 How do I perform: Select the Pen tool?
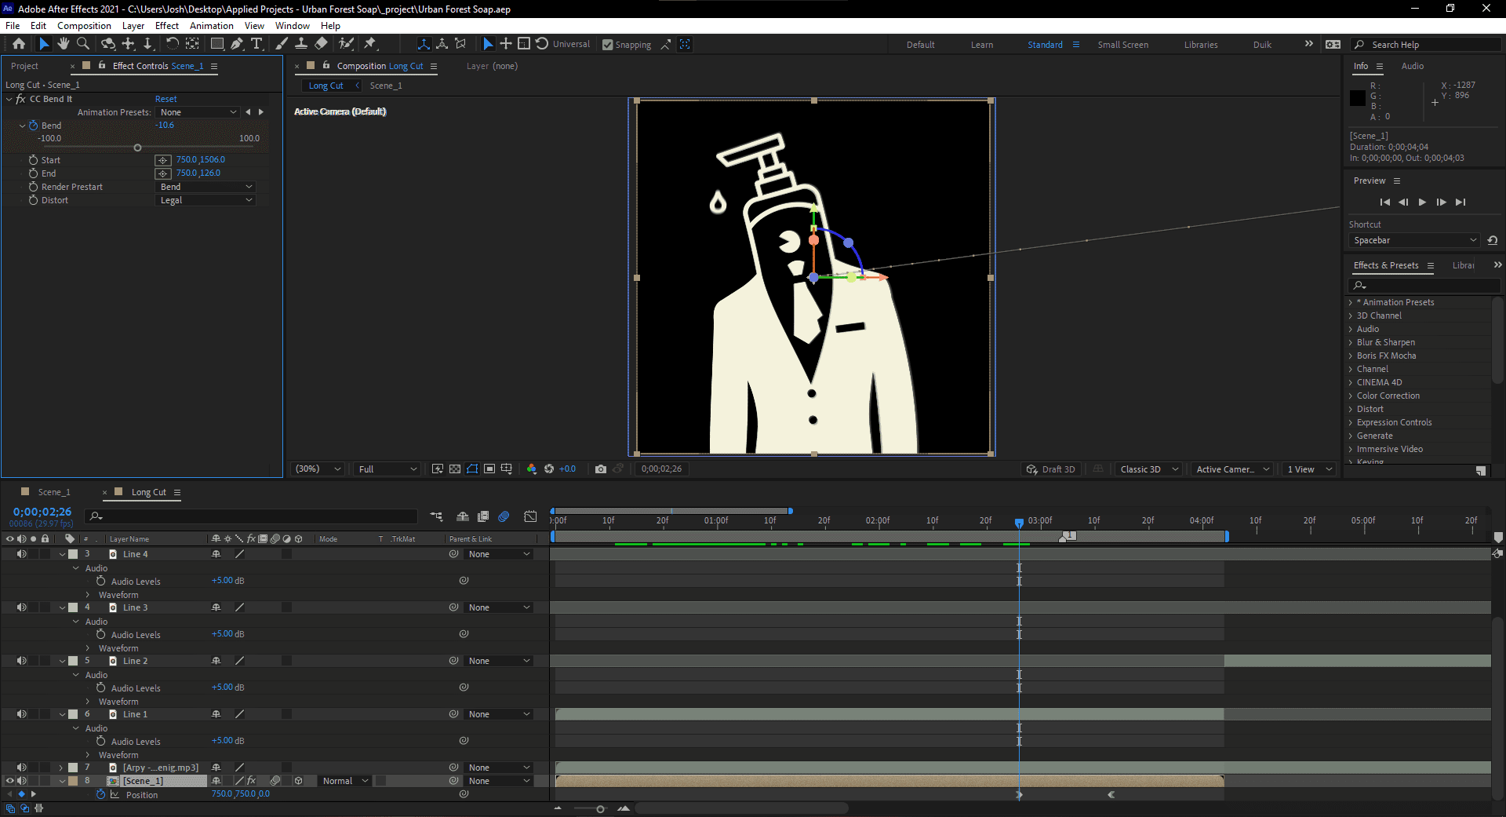[236, 44]
